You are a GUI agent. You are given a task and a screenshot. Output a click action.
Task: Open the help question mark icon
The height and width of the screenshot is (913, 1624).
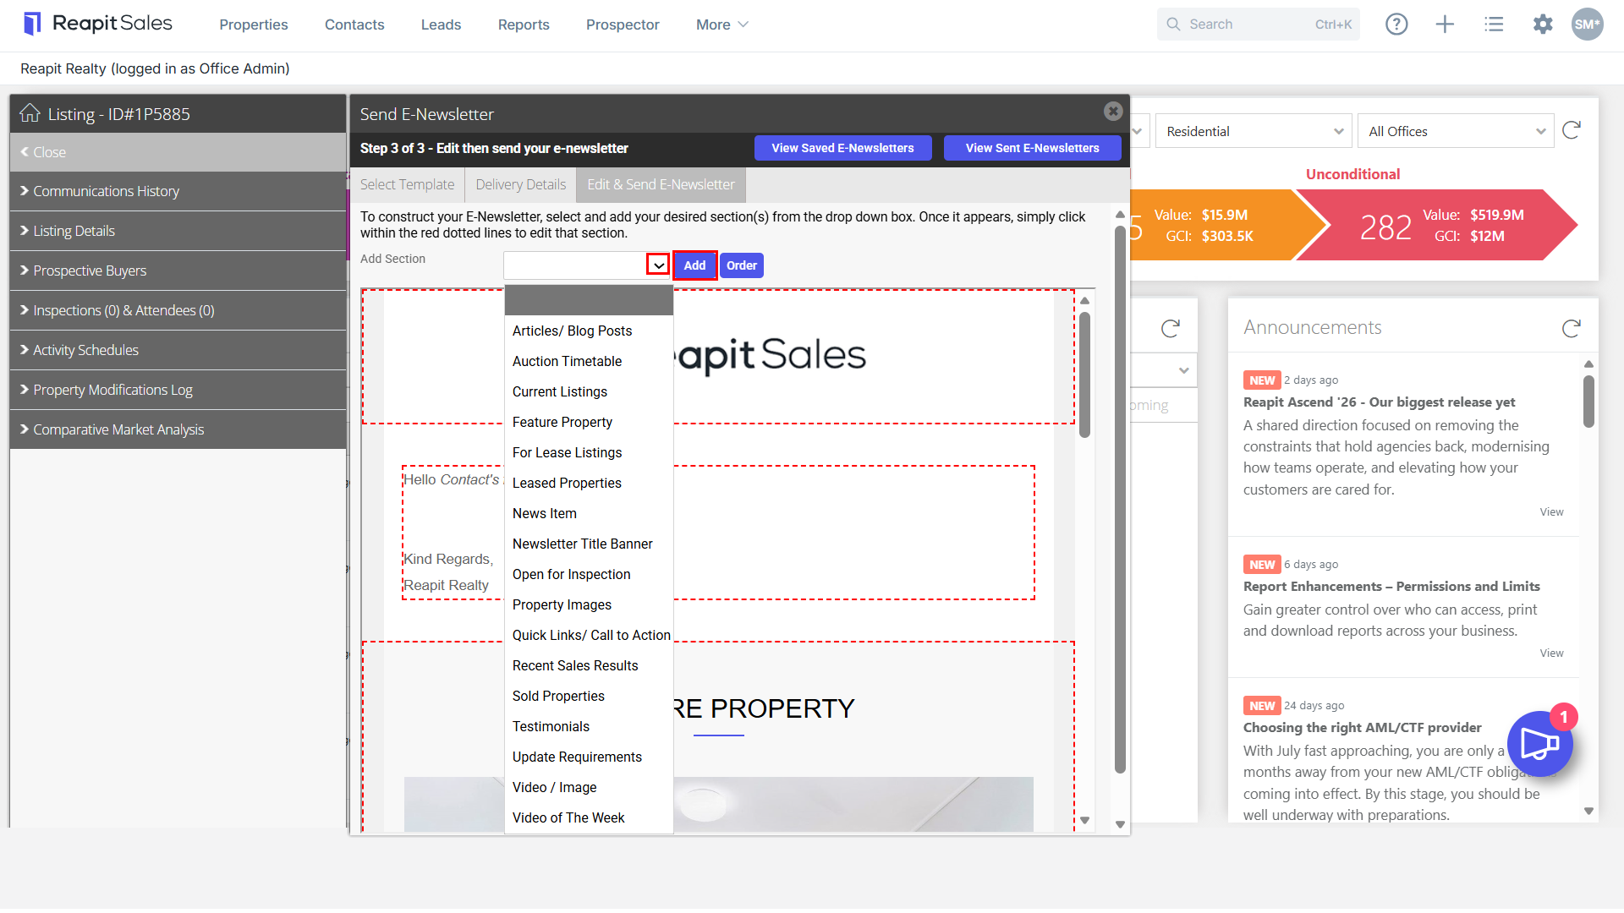(1396, 25)
